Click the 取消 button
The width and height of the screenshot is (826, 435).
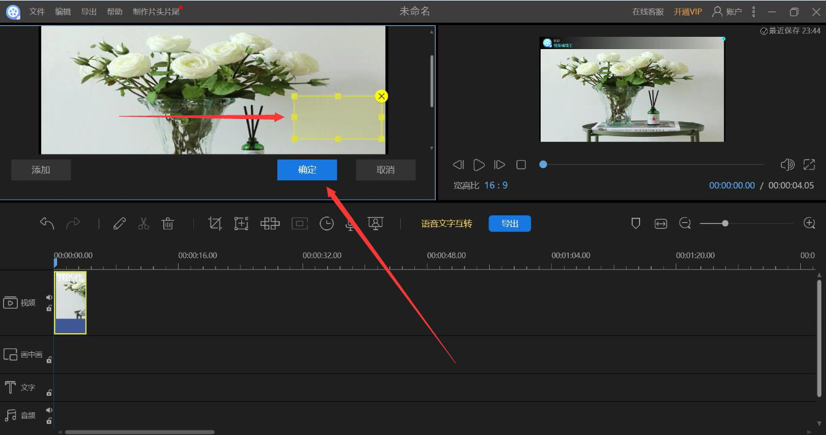[385, 170]
